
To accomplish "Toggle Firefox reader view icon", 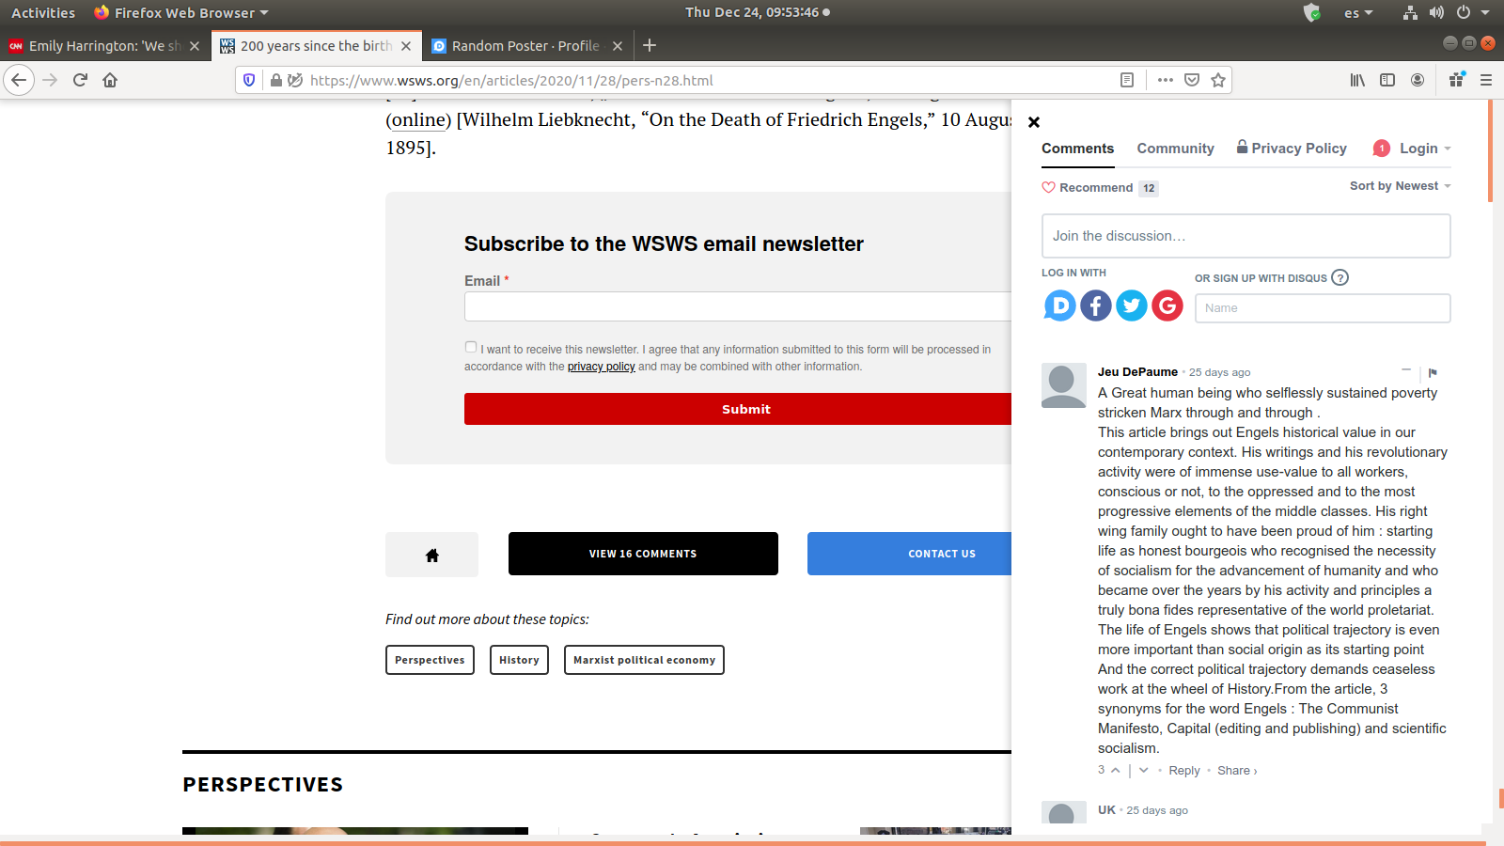I will [x=1127, y=80].
